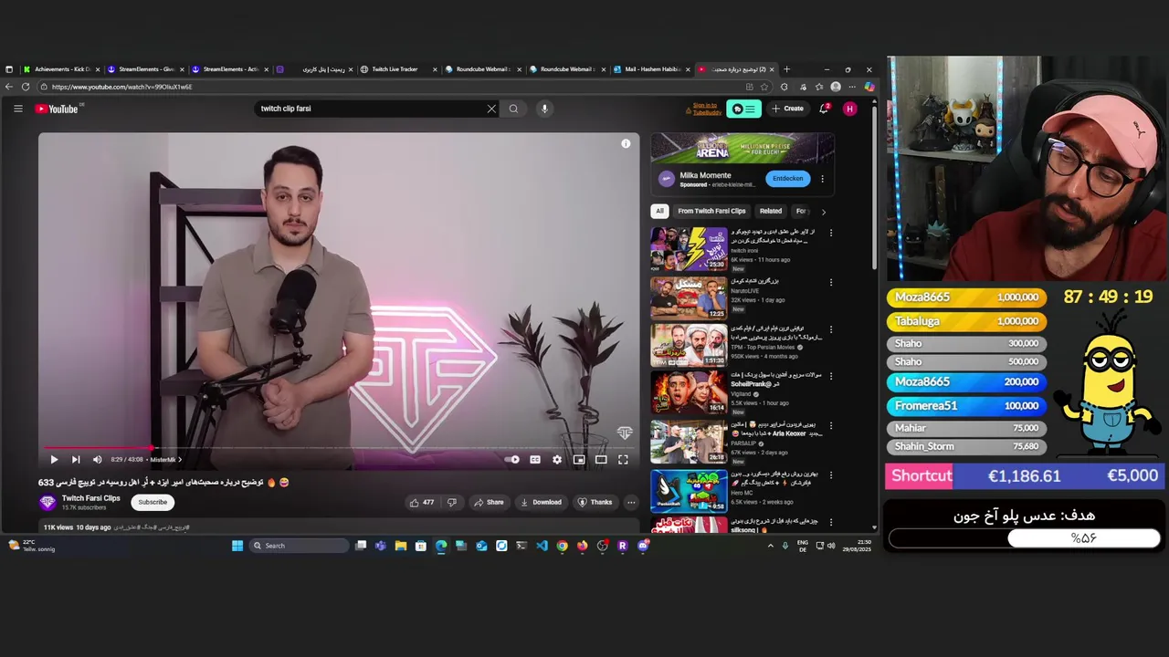Screen dimensions: 1169x657
Task: Toggle the autoplay switch in player
Action: pyautogui.click(x=512, y=460)
